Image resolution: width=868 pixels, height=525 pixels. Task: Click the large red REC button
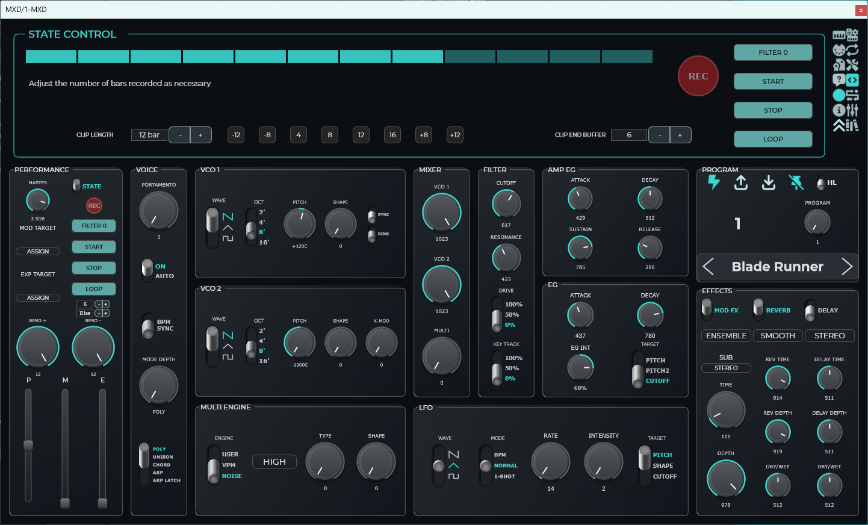[698, 76]
